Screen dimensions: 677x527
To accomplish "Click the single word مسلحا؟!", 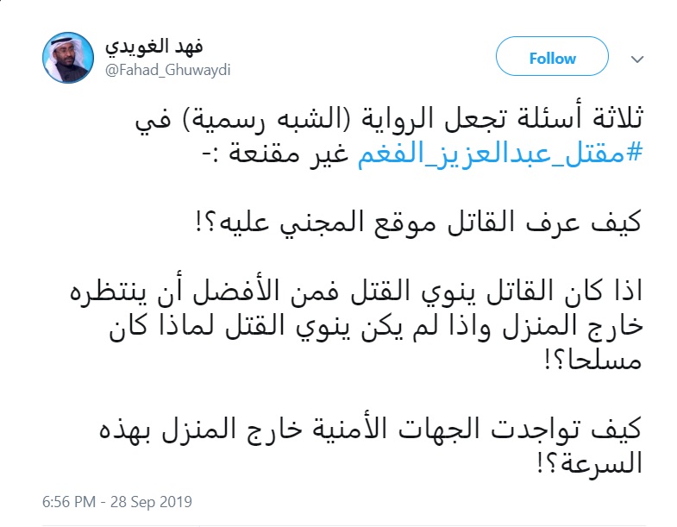I will (593, 361).
